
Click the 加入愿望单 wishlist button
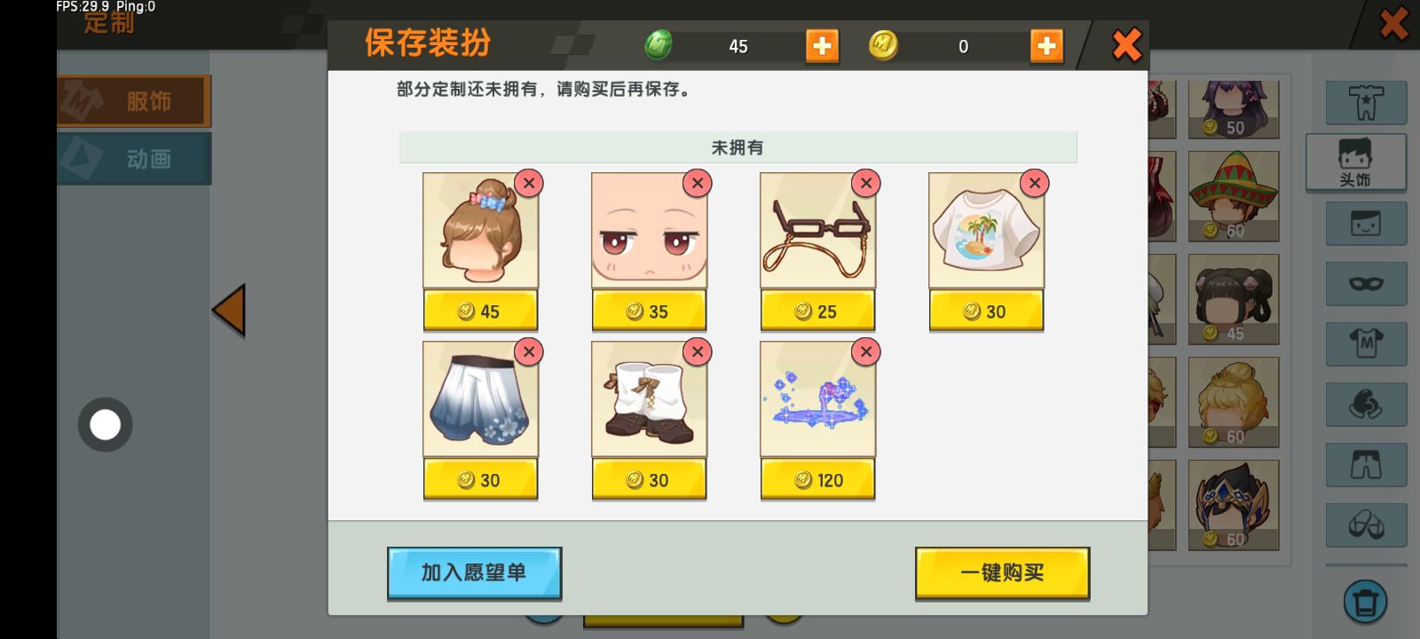(x=474, y=573)
